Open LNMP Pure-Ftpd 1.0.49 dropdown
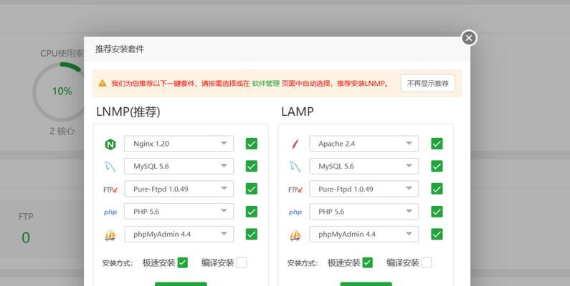Image resolution: width=570 pixels, height=286 pixels. (x=179, y=189)
